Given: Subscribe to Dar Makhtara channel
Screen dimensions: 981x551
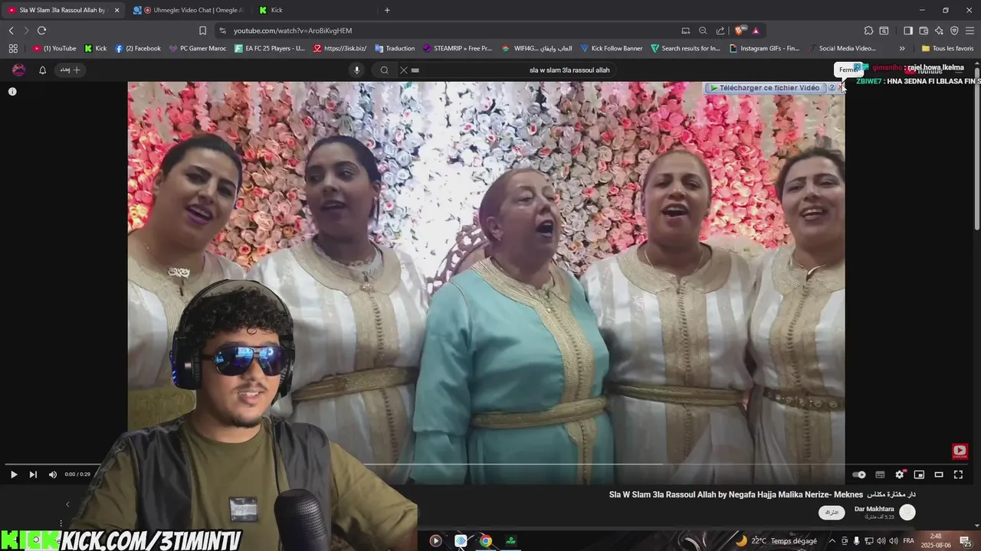Looking at the screenshot, I should pyautogui.click(x=832, y=512).
